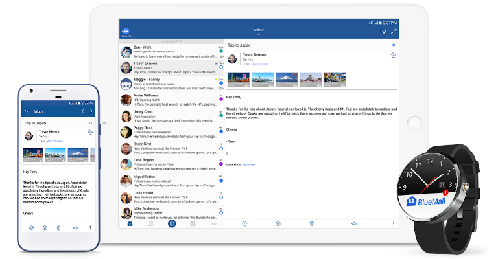
Task: Tap the compose pencil button on tablet
Action: 172,224
